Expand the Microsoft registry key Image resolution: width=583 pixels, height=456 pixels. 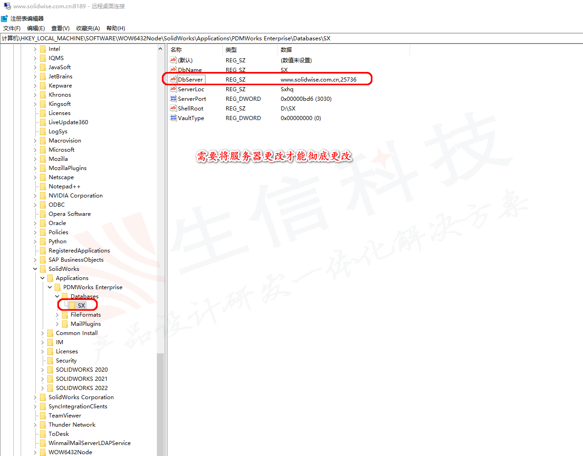click(x=35, y=150)
